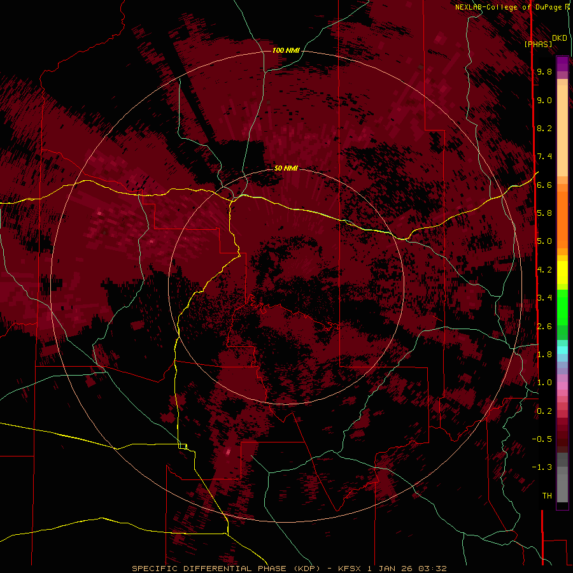
Task: Click the 4.2 value on the scale
Action: click(x=544, y=270)
